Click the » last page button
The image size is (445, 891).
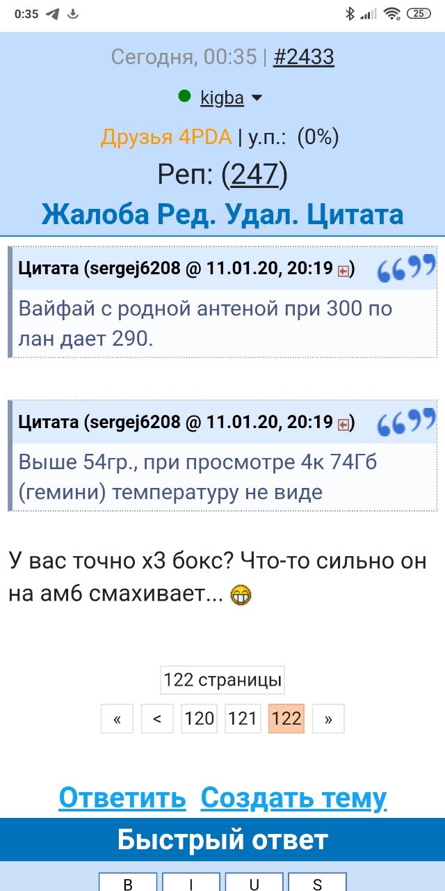pyautogui.click(x=328, y=719)
